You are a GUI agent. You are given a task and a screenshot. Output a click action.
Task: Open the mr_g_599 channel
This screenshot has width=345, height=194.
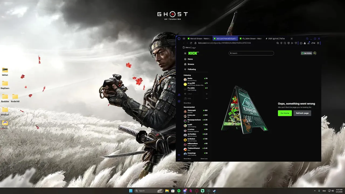(x=196, y=84)
